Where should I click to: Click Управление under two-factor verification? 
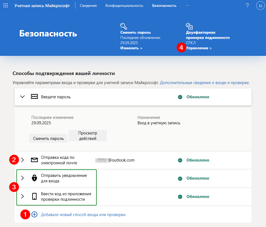[199, 48]
